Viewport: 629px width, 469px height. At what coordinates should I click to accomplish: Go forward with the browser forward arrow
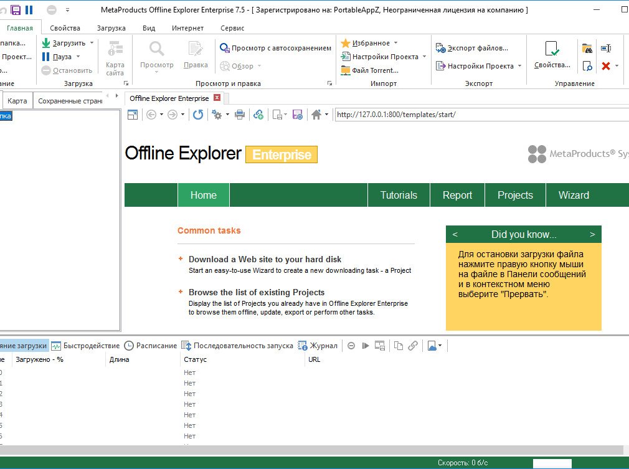click(x=173, y=115)
